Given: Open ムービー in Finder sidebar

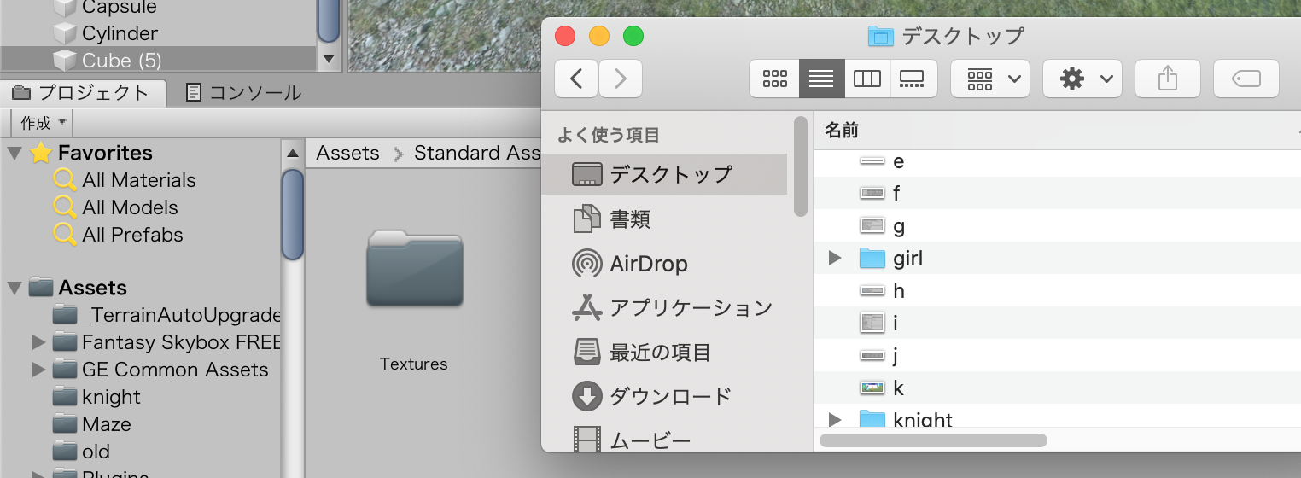Looking at the screenshot, I should click(x=665, y=440).
